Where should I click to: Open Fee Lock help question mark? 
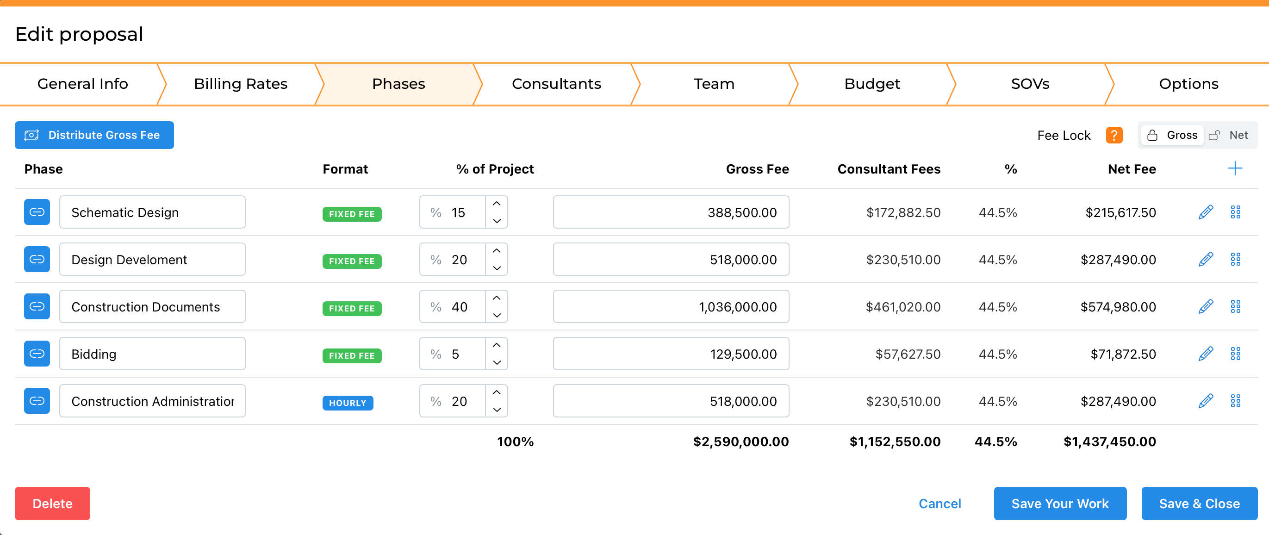pos(1114,135)
